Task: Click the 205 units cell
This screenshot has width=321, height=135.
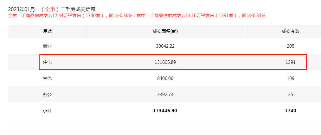Action: 291,46
